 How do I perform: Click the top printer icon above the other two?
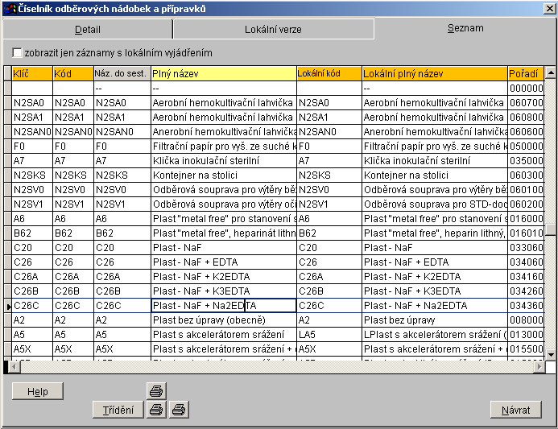pos(157,391)
